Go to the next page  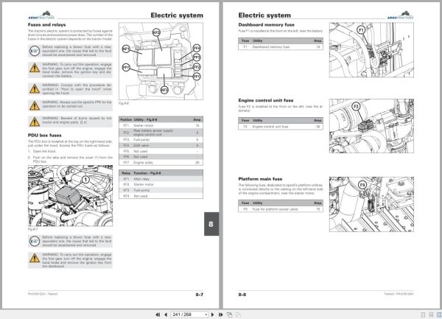tap(213, 315)
